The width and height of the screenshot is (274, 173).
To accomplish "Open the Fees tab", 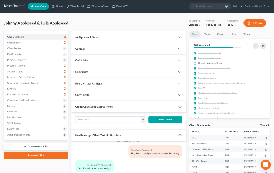I will coord(234,34).
